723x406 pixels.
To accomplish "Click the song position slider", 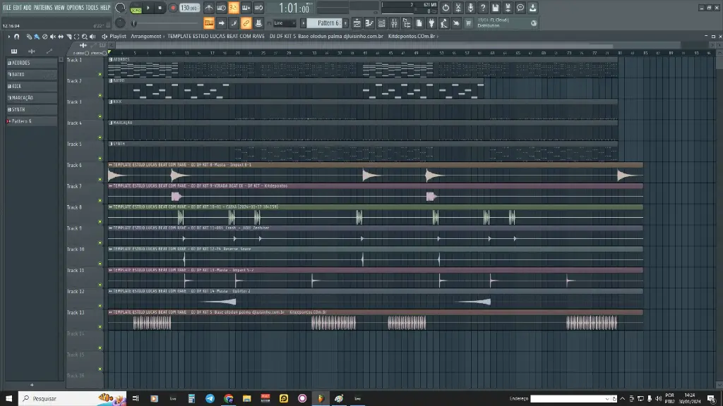I will tap(165, 23).
